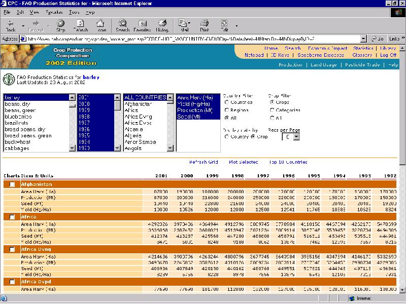Click the page icon beside address URL
The image size is (406, 304).
(23, 39)
